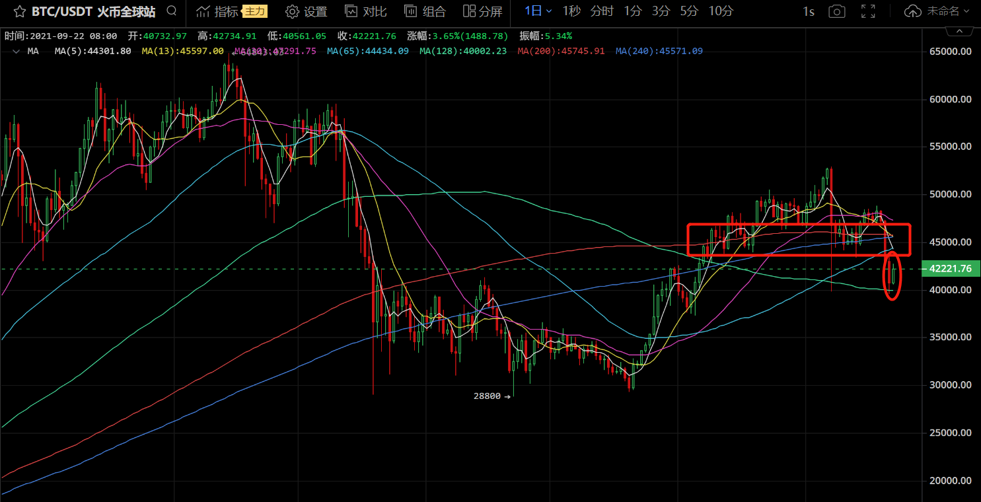Open the 指标 indicators panel
Image resolution: width=981 pixels, height=502 pixels.
pos(219,11)
